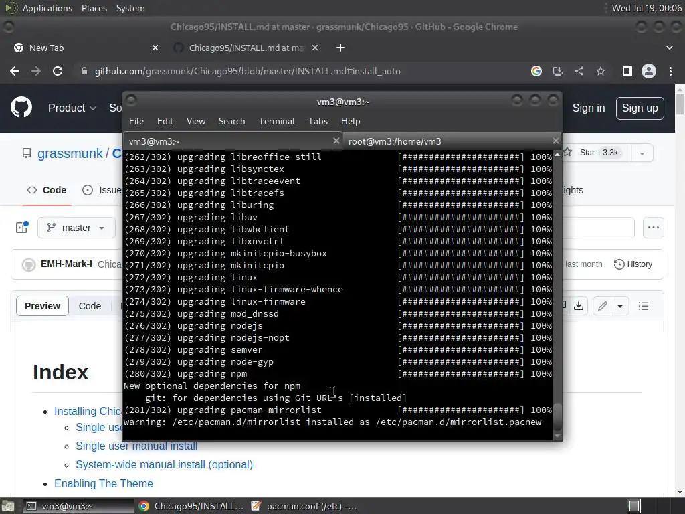Open the Applications menu

47,8
